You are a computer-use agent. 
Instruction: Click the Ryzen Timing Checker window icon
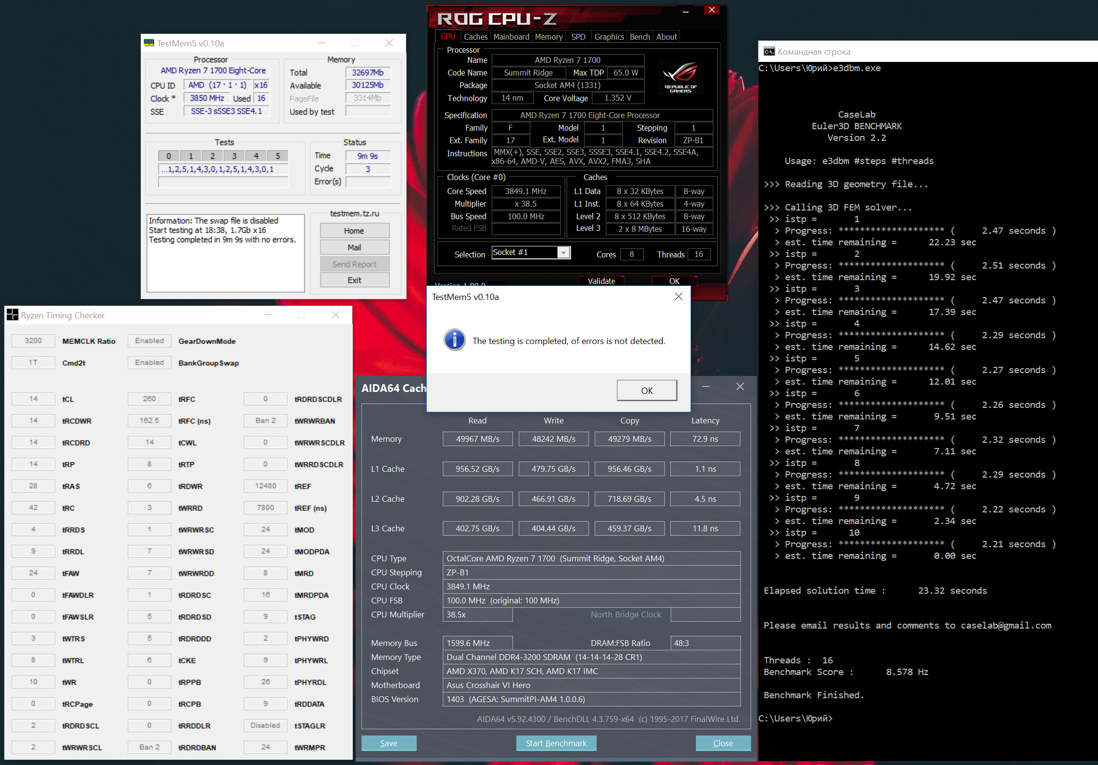tap(12, 315)
